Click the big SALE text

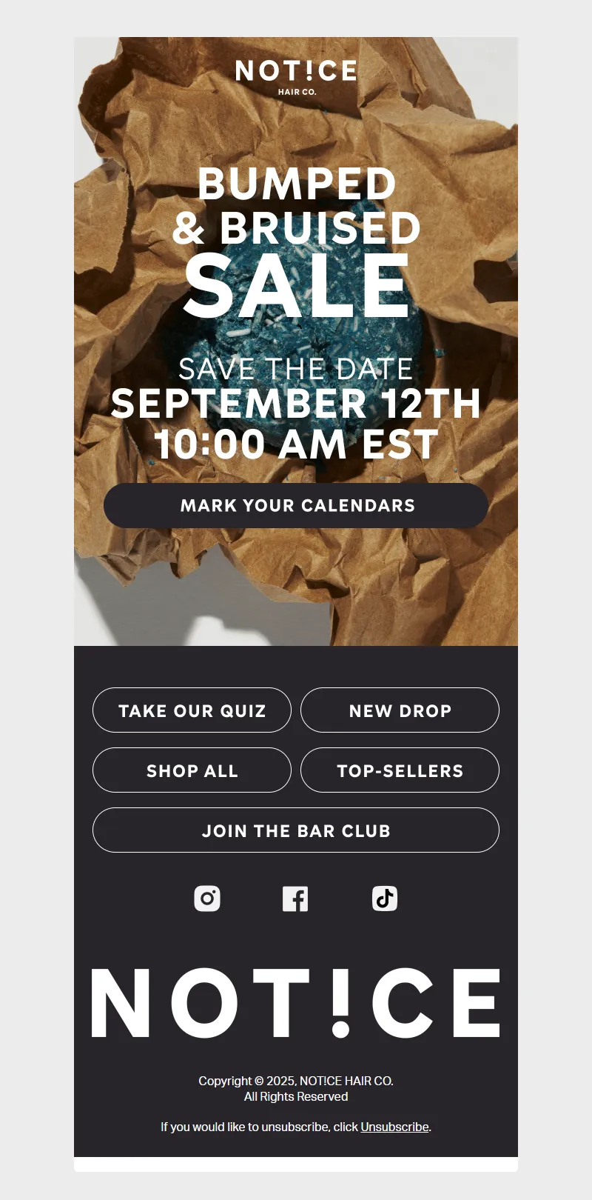point(296,287)
